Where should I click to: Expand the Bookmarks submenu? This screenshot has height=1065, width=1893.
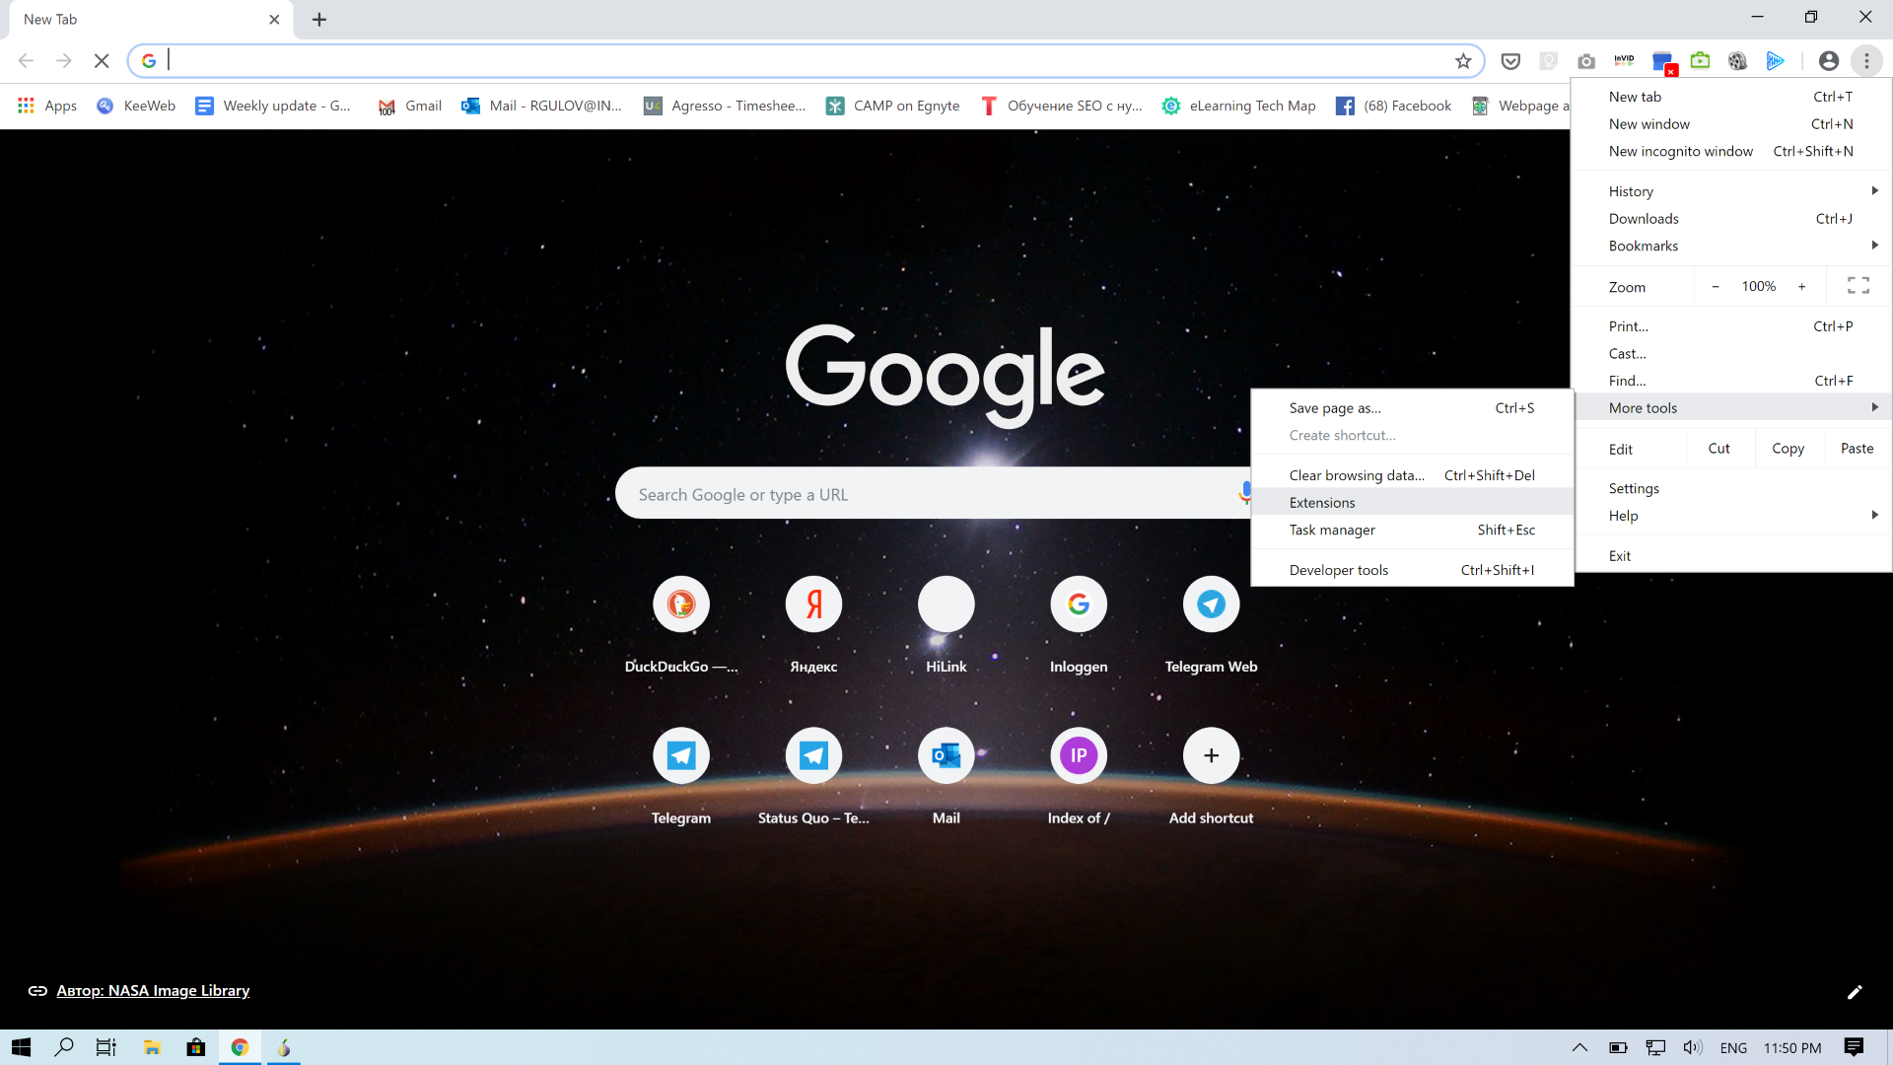tap(1733, 247)
